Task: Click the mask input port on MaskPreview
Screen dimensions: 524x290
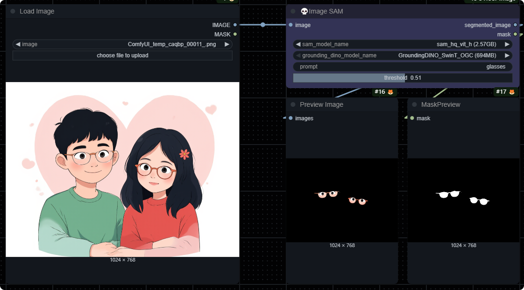Action: [x=412, y=118]
